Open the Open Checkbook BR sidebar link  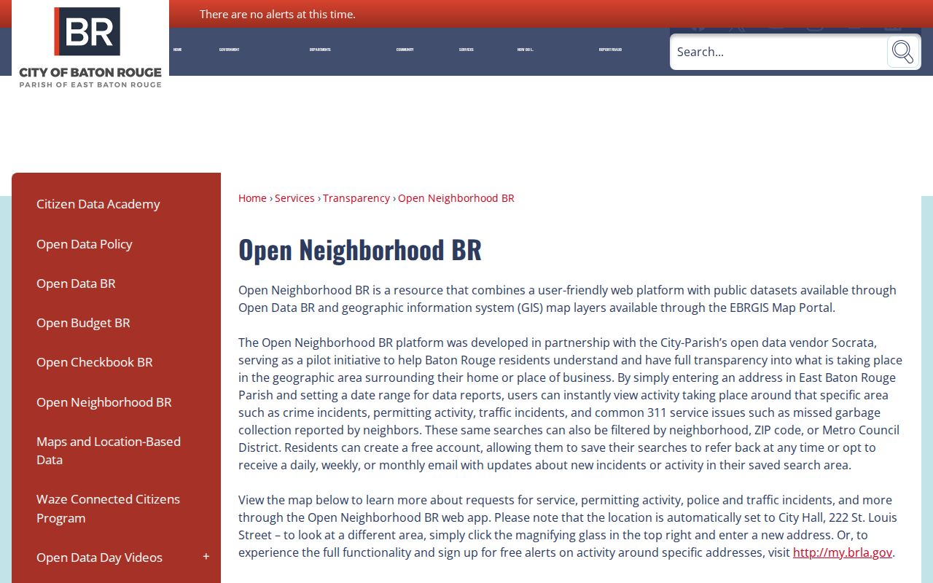pyautogui.click(x=95, y=362)
